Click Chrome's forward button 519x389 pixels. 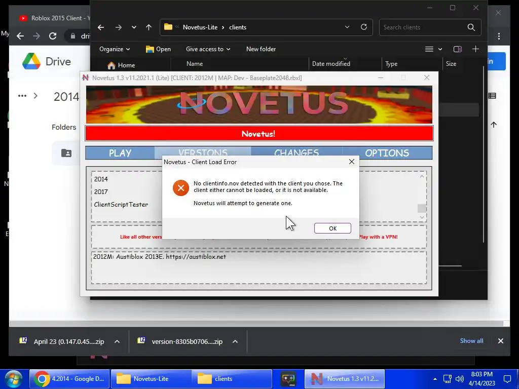[x=36, y=36]
